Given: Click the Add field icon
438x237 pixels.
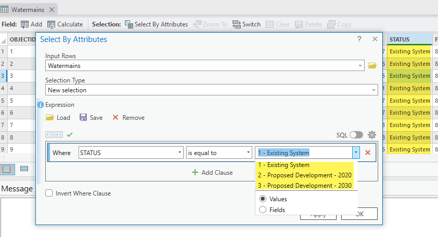Looking at the screenshot, I should 24,24.
